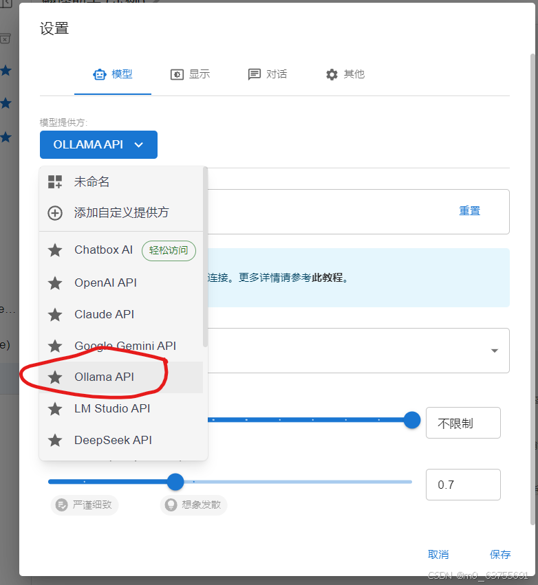Click the grid-plus icon next to 未命名

55,181
